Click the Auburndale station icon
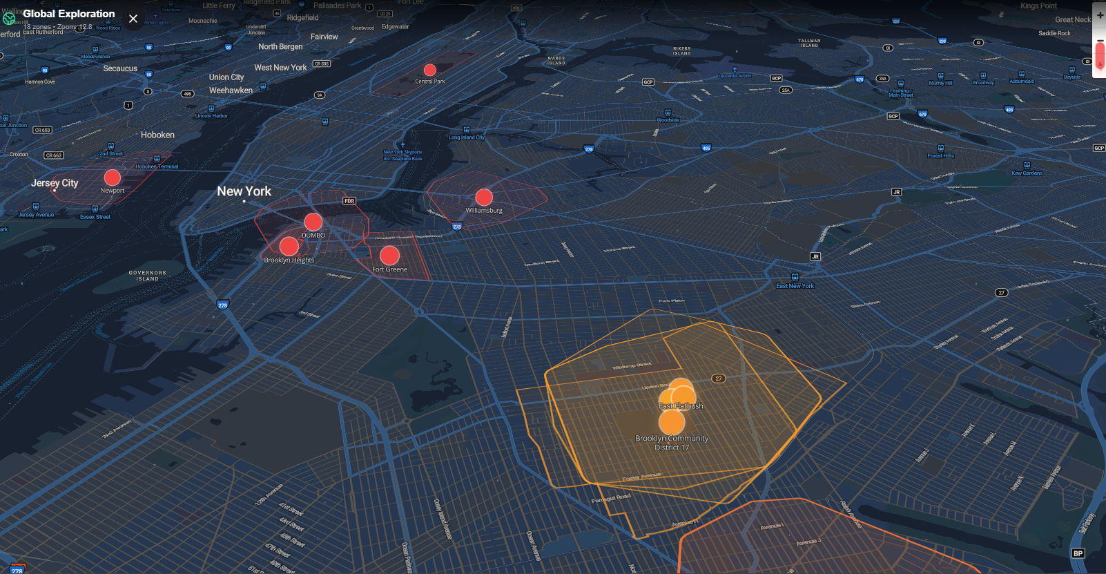Image resolution: width=1106 pixels, height=574 pixels. click(1022, 74)
